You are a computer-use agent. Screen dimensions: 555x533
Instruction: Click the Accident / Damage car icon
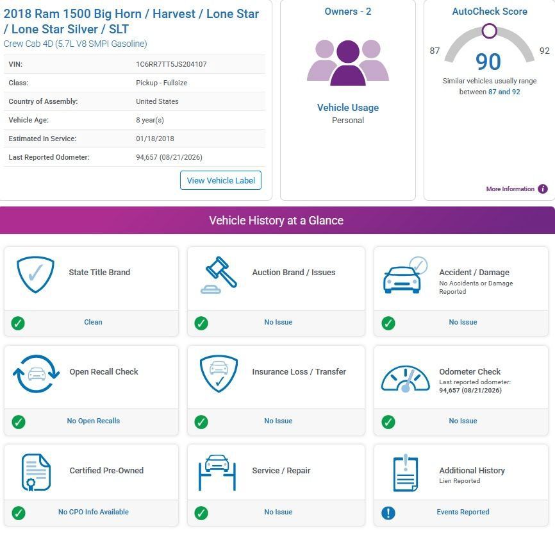coord(405,275)
